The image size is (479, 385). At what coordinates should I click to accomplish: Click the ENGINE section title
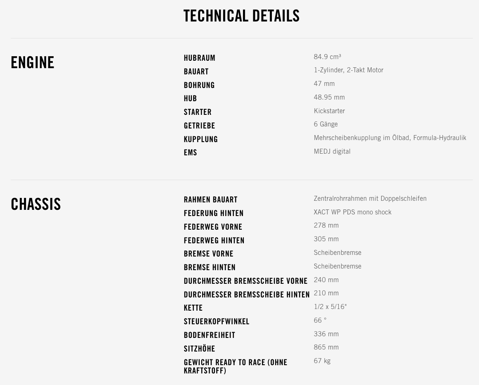[33, 63]
